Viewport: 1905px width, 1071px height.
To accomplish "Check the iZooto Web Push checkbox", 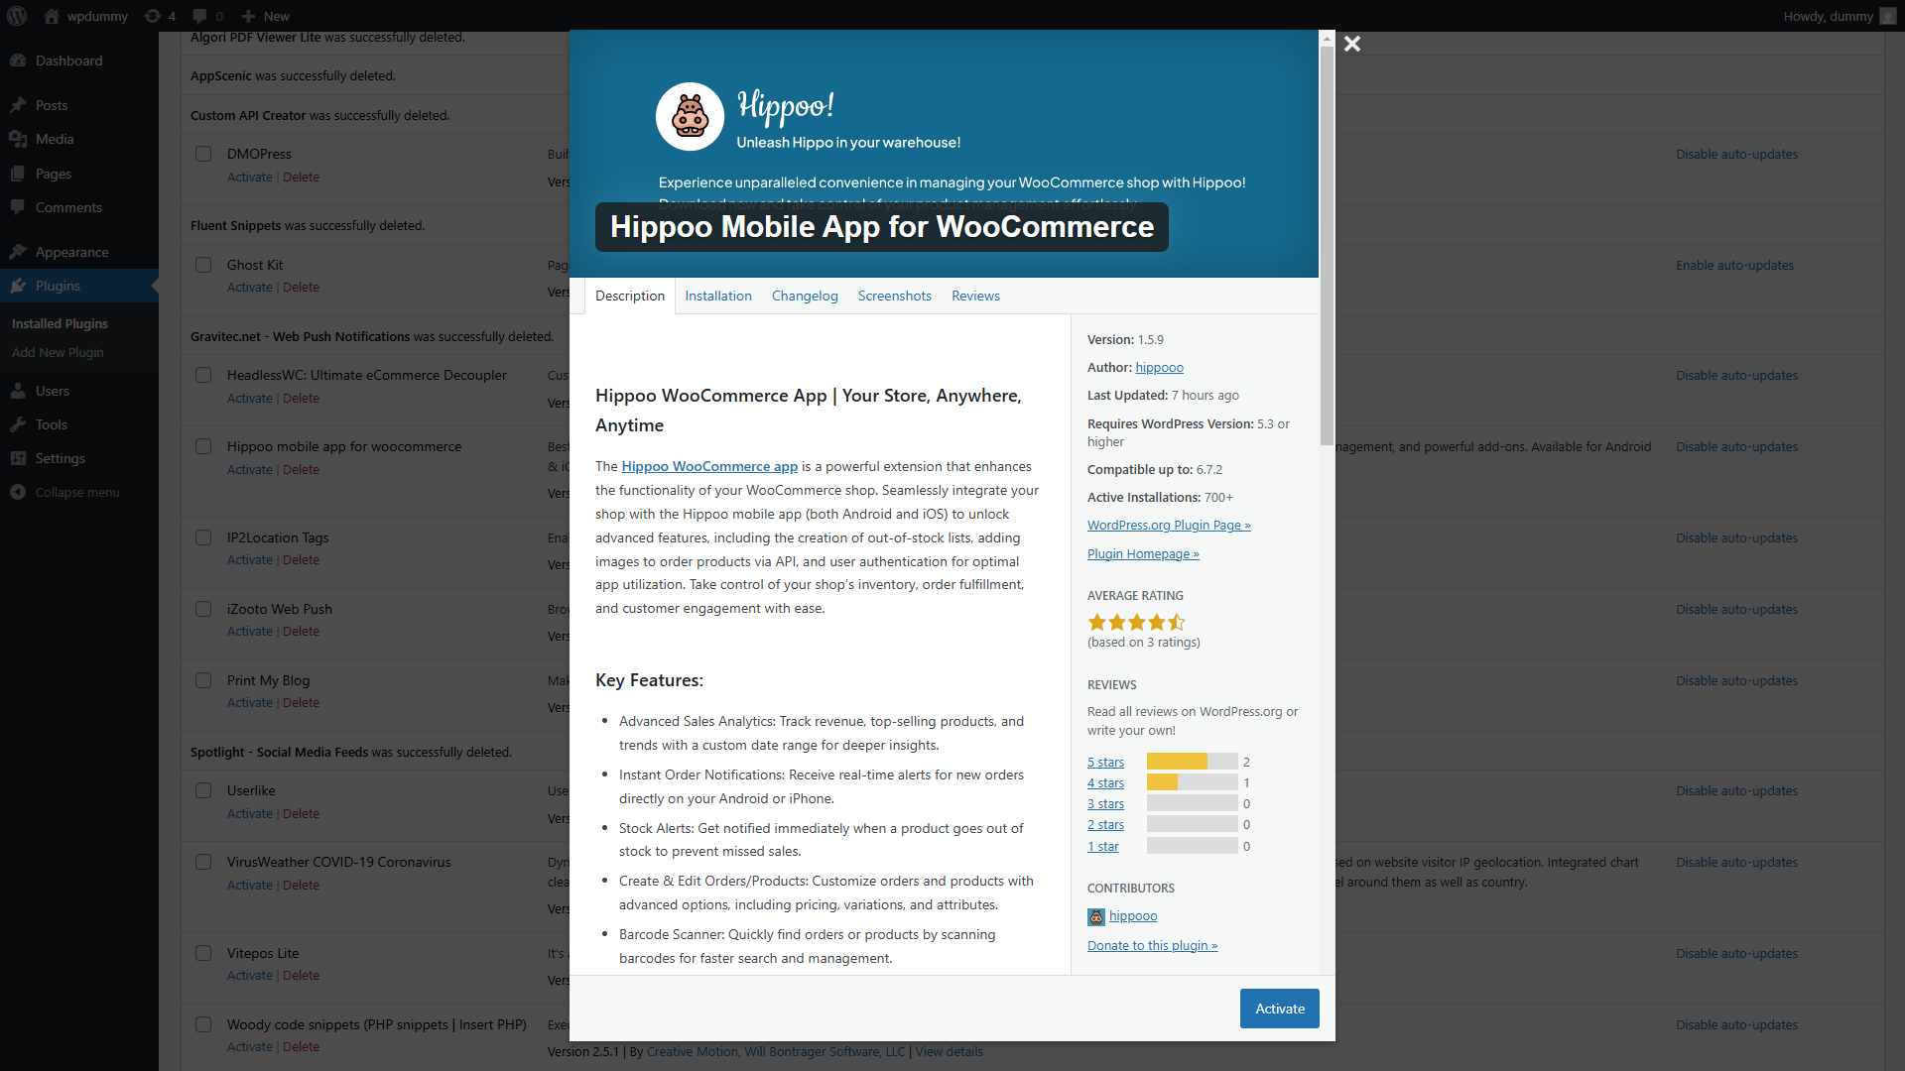I will pyautogui.click(x=203, y=609).
